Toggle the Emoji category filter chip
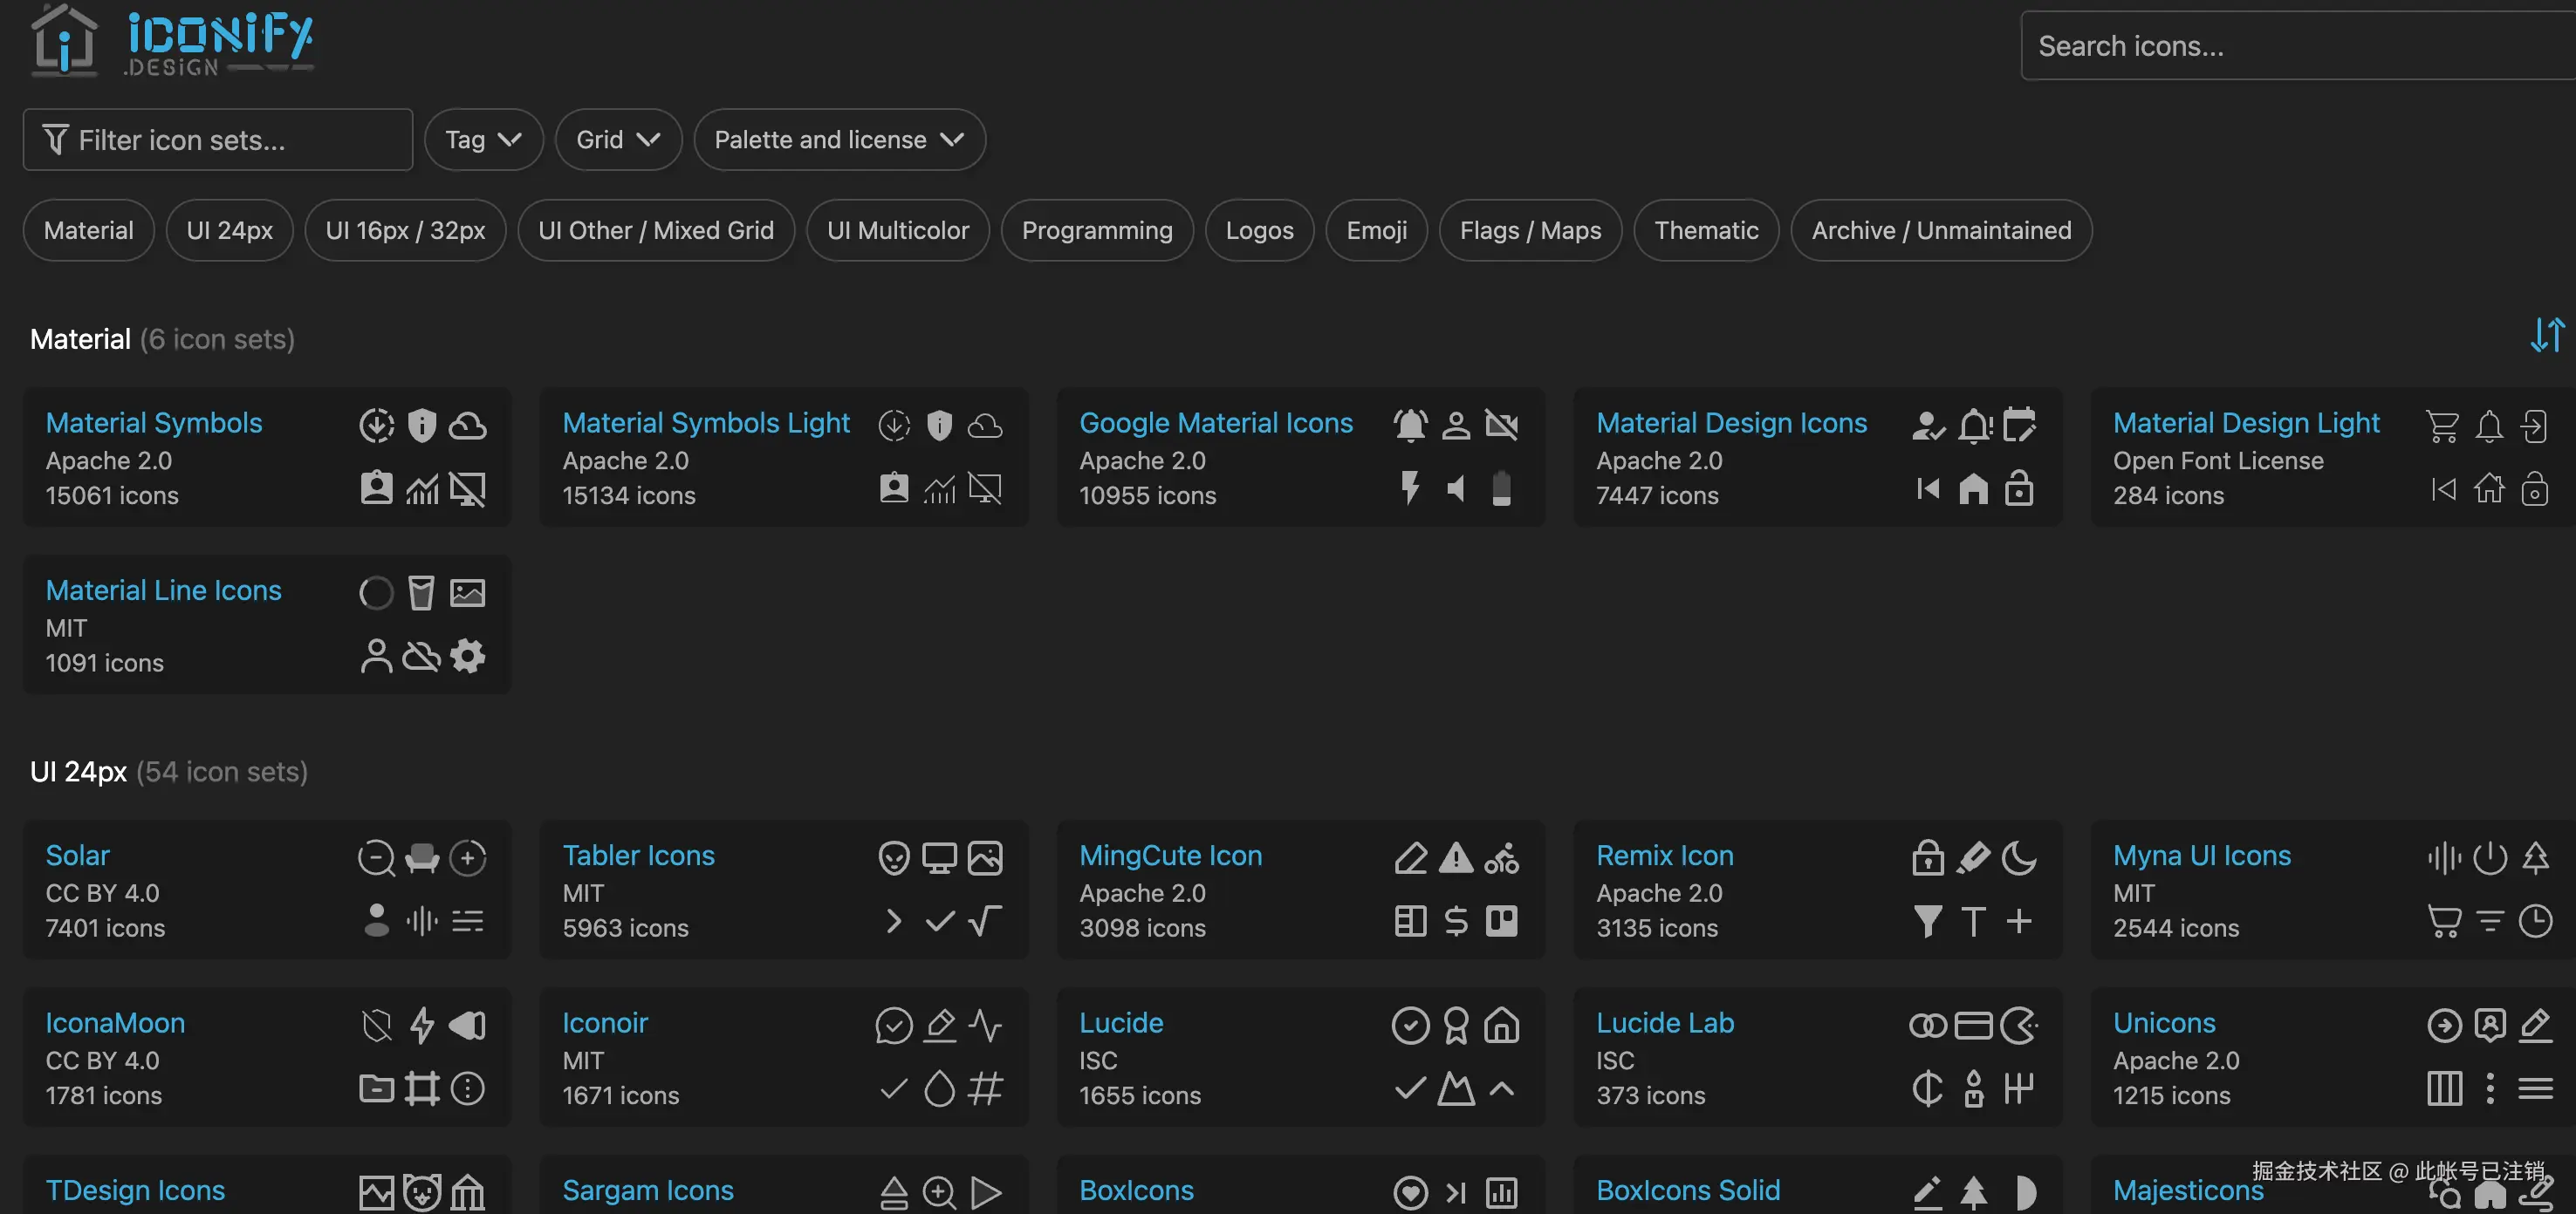 coord(1376,231)
